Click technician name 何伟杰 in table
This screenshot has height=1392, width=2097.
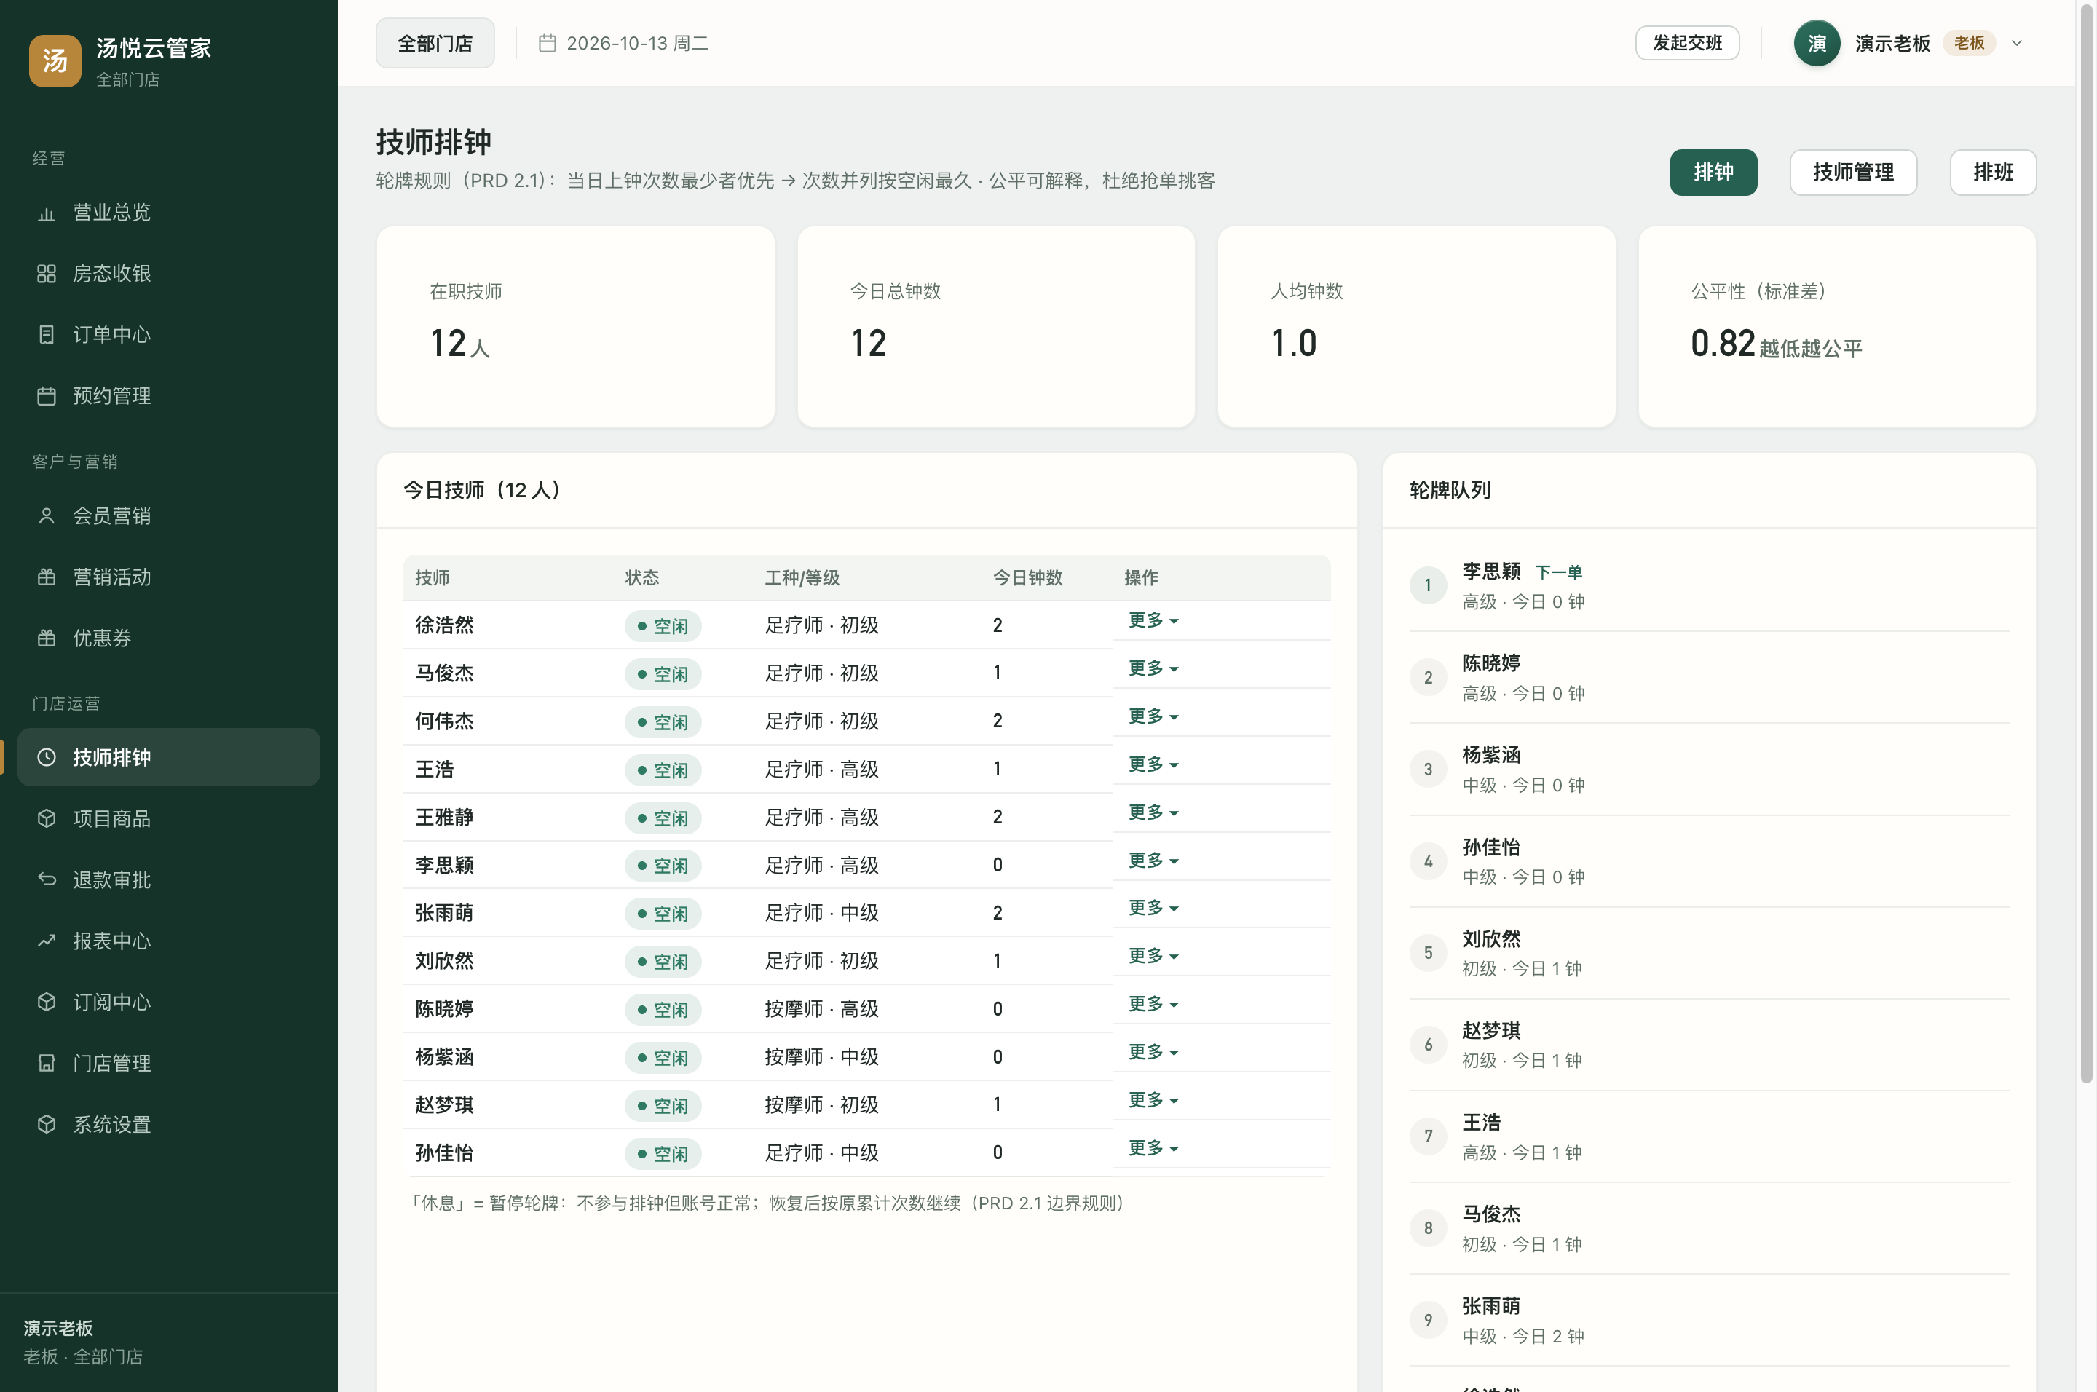coord(444,721)
